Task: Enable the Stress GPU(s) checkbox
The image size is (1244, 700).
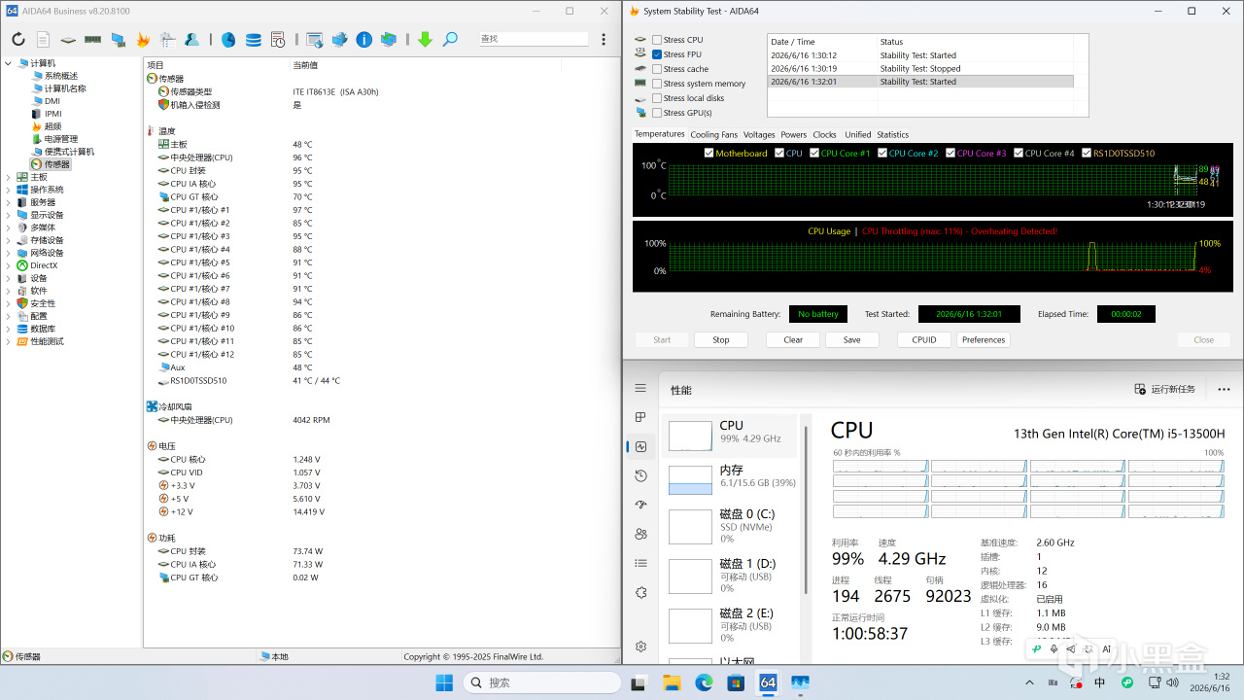Action: 657,113
